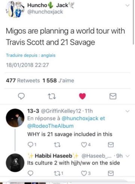Reply to the Migos world tour tweet

[21, 97]
